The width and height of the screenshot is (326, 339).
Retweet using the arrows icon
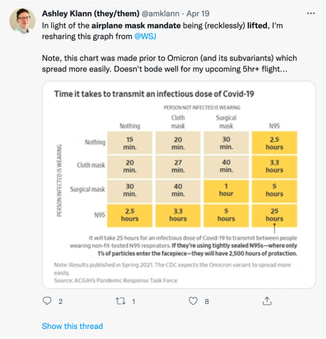120,301
